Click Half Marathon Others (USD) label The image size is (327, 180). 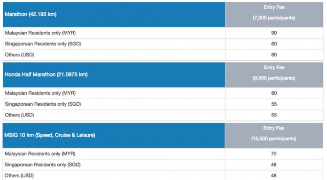pyautogui.click(x=19, y=115)
